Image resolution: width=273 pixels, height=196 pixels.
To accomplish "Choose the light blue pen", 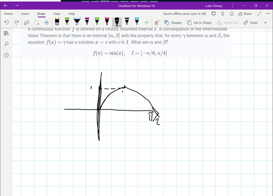I will [136, 22].
